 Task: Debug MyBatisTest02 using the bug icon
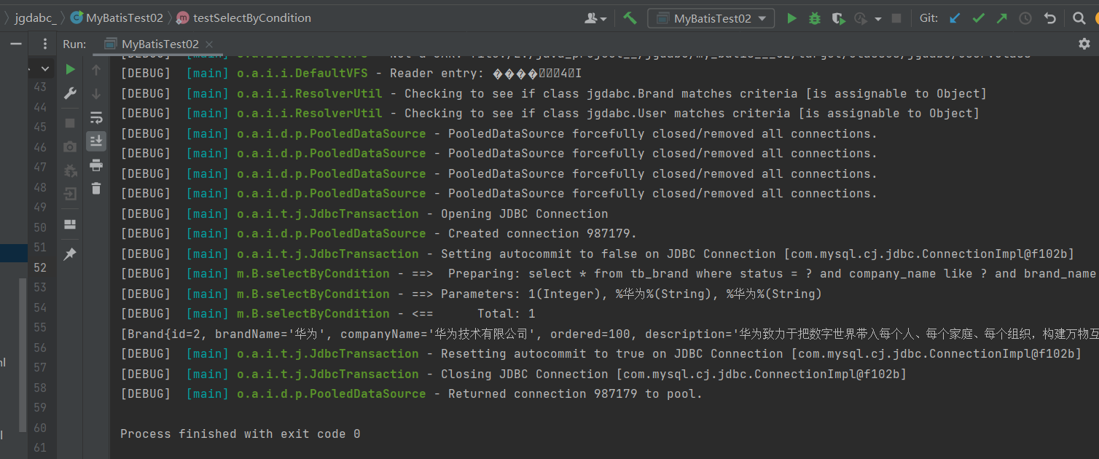[815, 18]
